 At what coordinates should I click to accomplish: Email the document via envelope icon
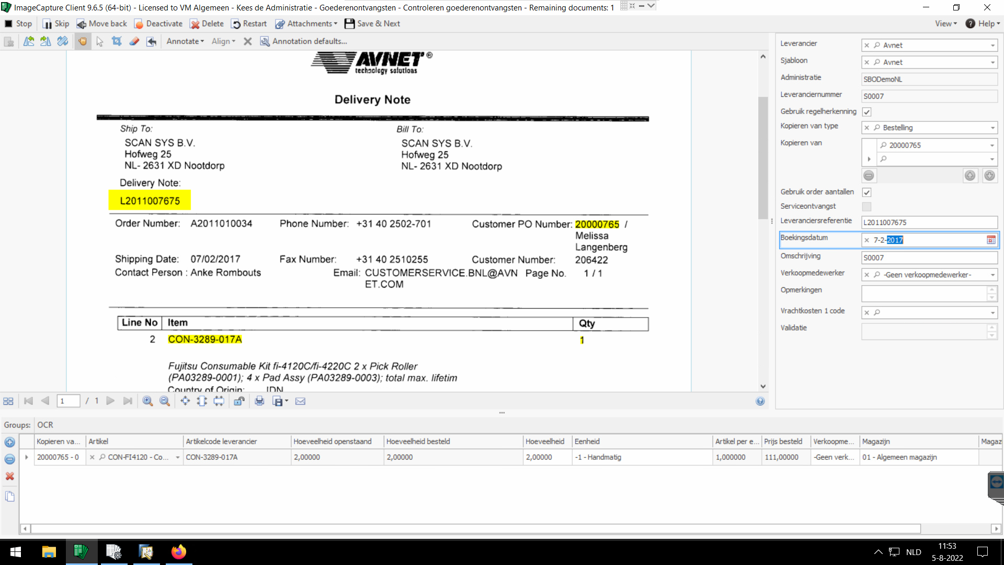(300, 401)
